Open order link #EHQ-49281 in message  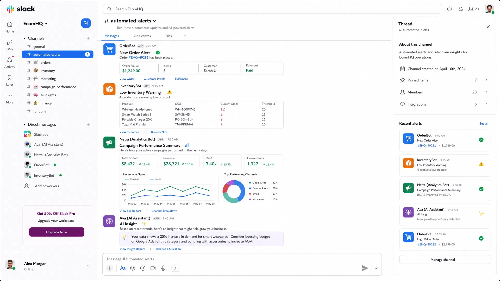[138, 58]
